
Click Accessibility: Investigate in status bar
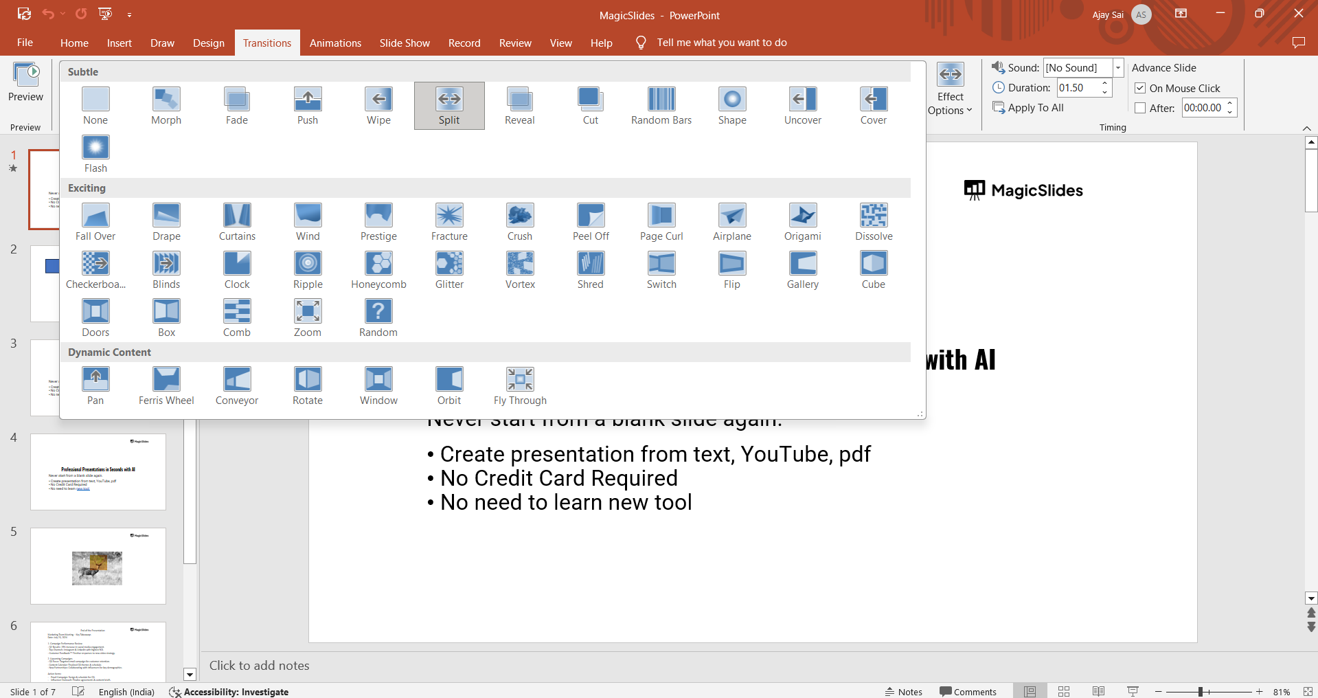[x=229, y=692]
